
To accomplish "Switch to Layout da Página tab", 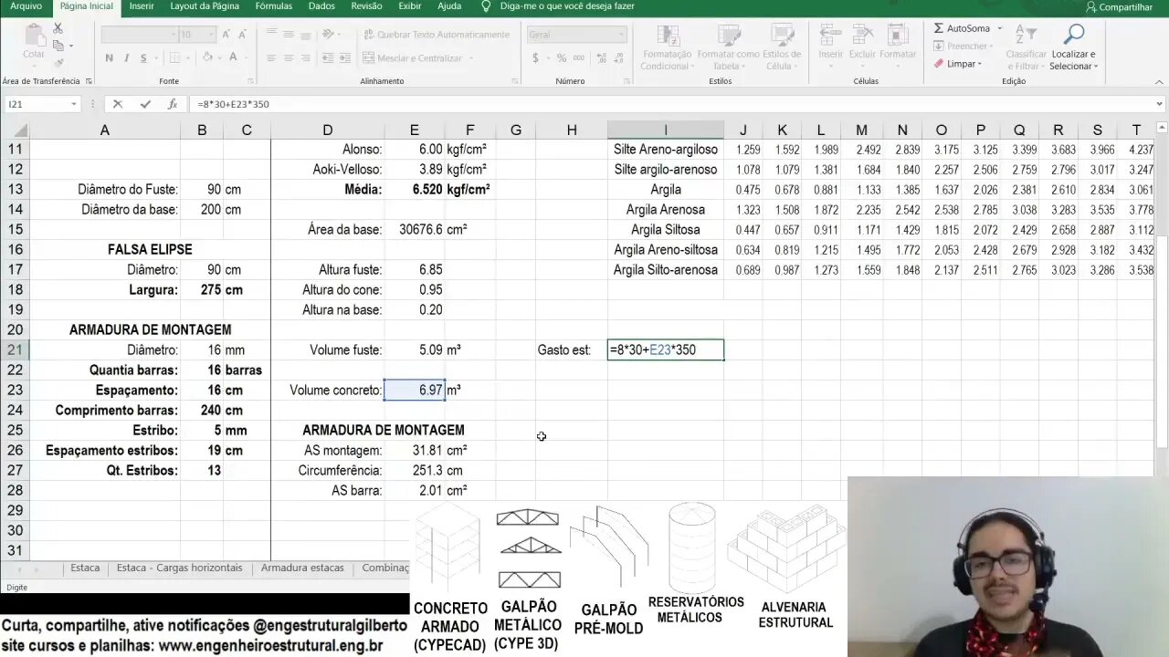I will pyautogui.click(x=205, y=6).
